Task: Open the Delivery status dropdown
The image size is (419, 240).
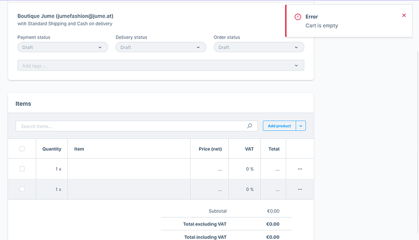Action: click(161, 47)
